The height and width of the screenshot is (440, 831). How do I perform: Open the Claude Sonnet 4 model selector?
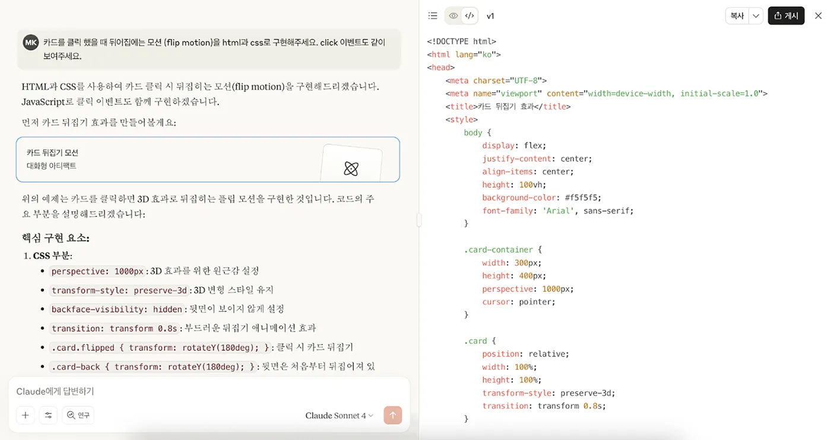click(x=340, y=416)
